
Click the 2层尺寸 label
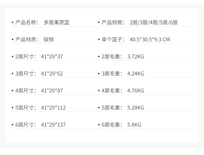coord(26,57)
